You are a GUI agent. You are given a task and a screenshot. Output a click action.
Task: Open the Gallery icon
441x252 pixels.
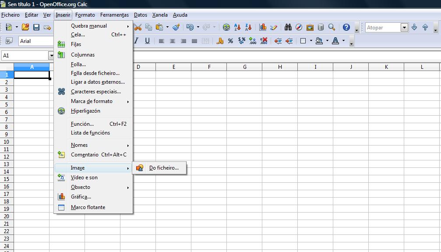pos(310,28)
